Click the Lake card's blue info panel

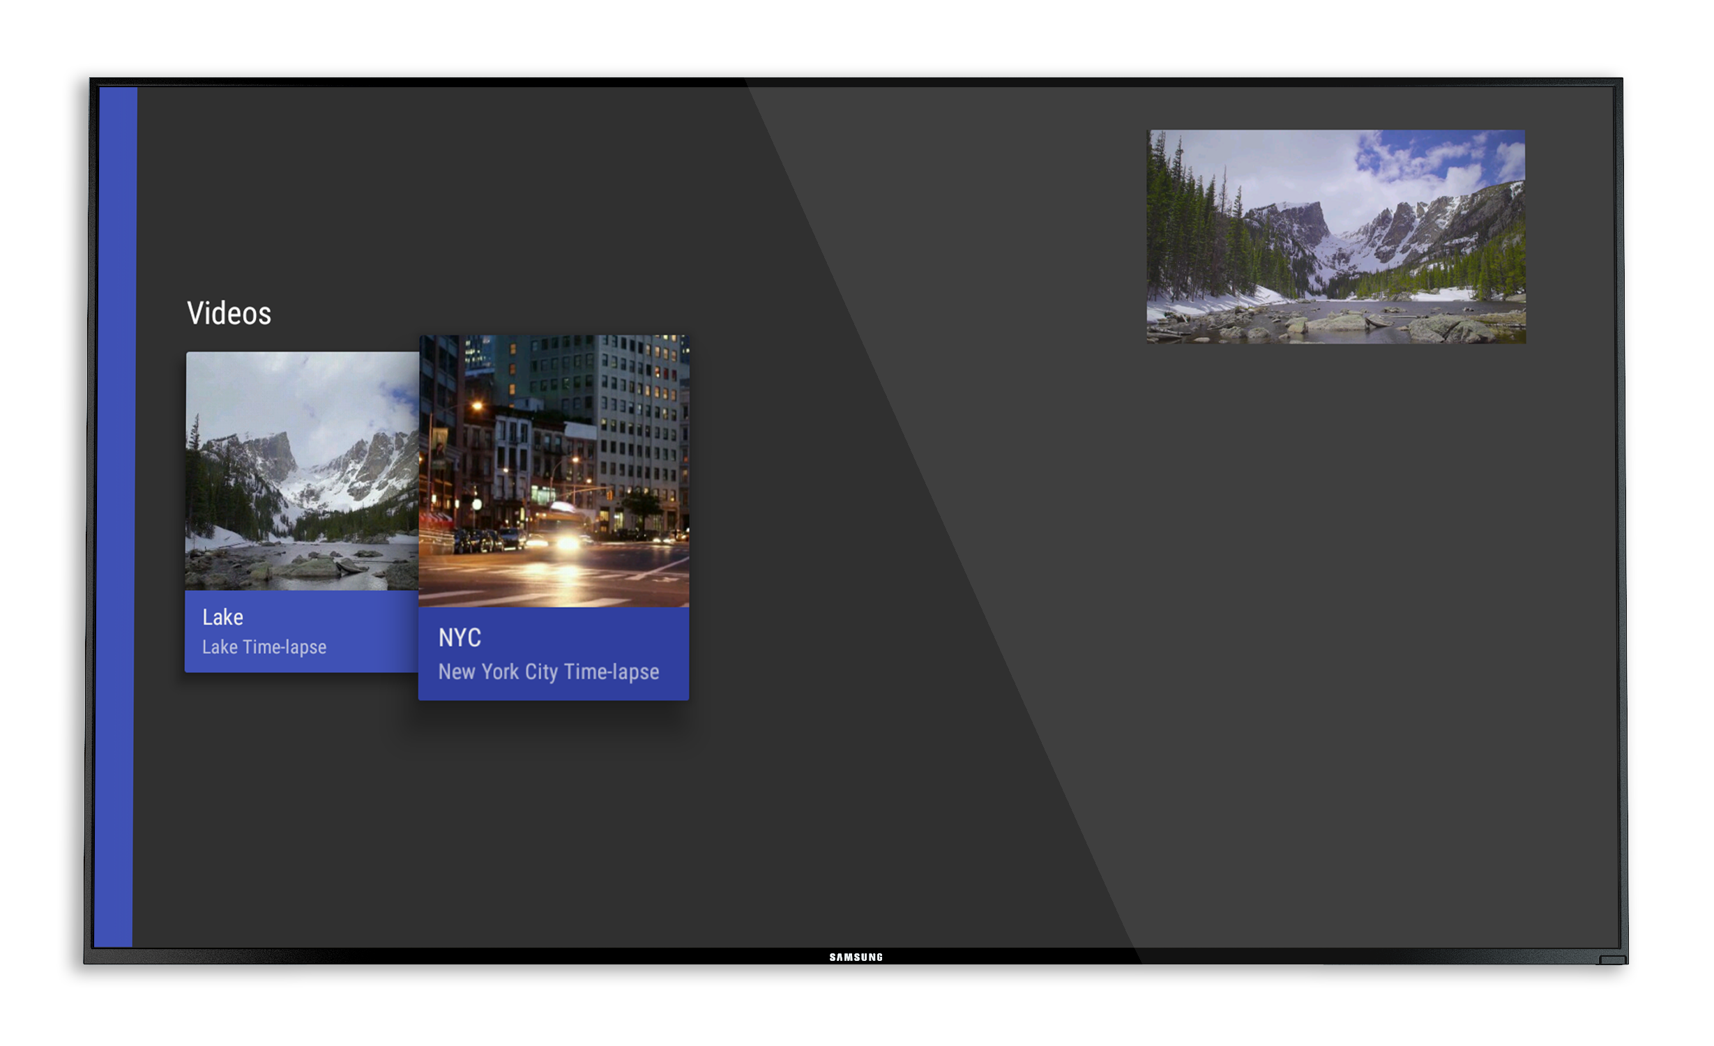363,631
